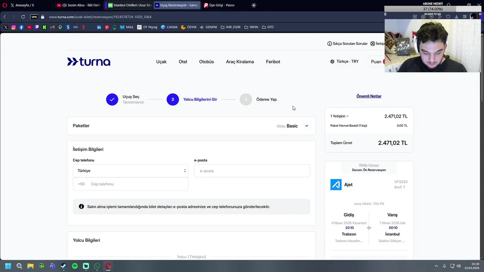Image resolution: width=484 pixels, height=272 pixels.
Task: Open the CANVA bookmark
Action: (169, 27)
